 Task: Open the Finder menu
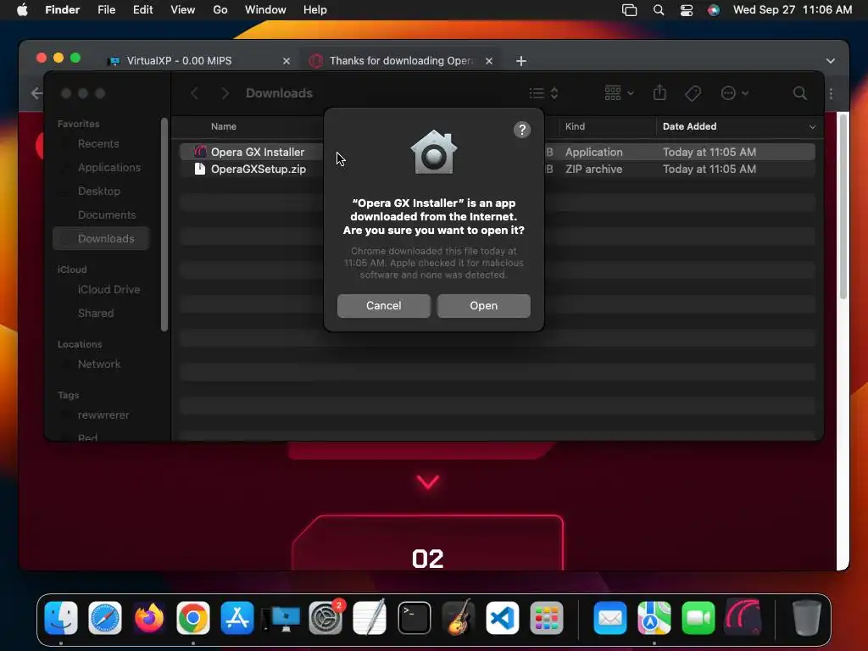coord(62,10)
